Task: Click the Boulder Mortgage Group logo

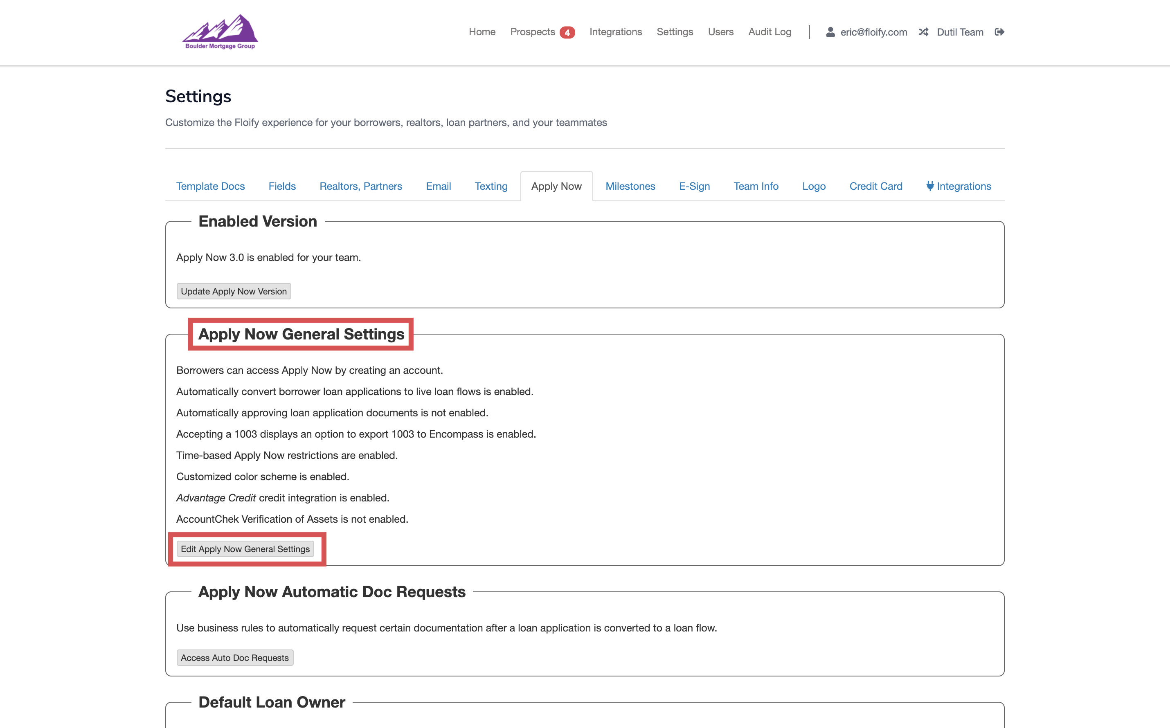Action: tap(220, 32)
